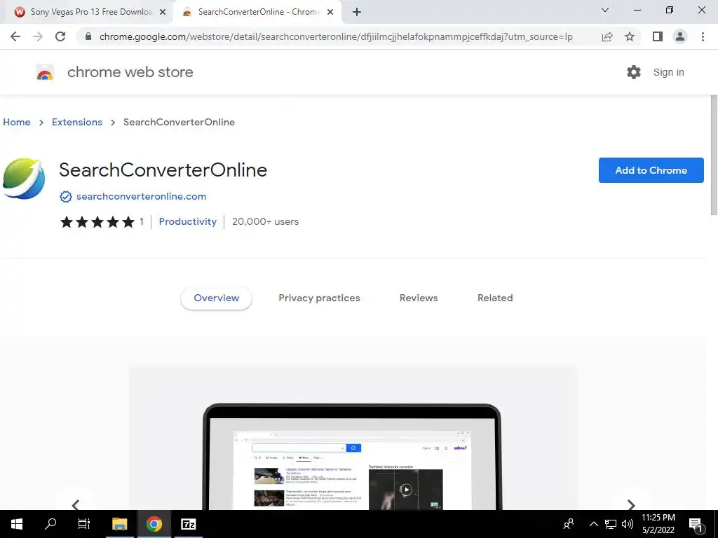The image size is (718, 538).
Task: Switch to the Sony Vegas Pro tab
Action: [90, 13]
